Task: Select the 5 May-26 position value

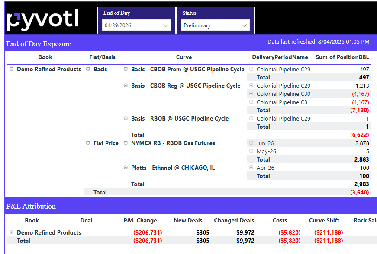Action: (x=367, y=151)
